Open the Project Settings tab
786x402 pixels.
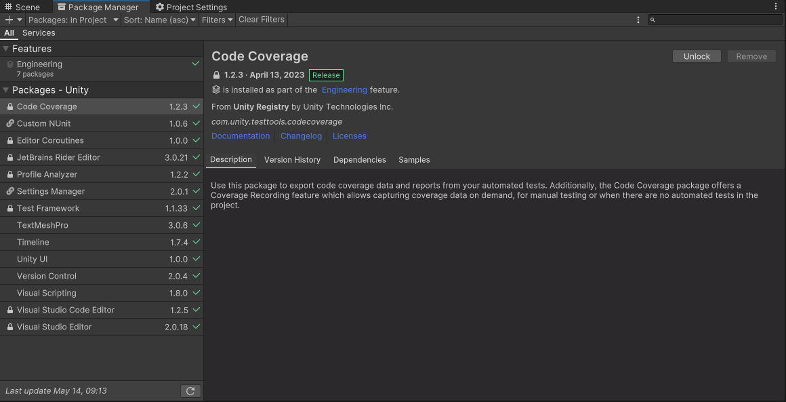point(191,7)
